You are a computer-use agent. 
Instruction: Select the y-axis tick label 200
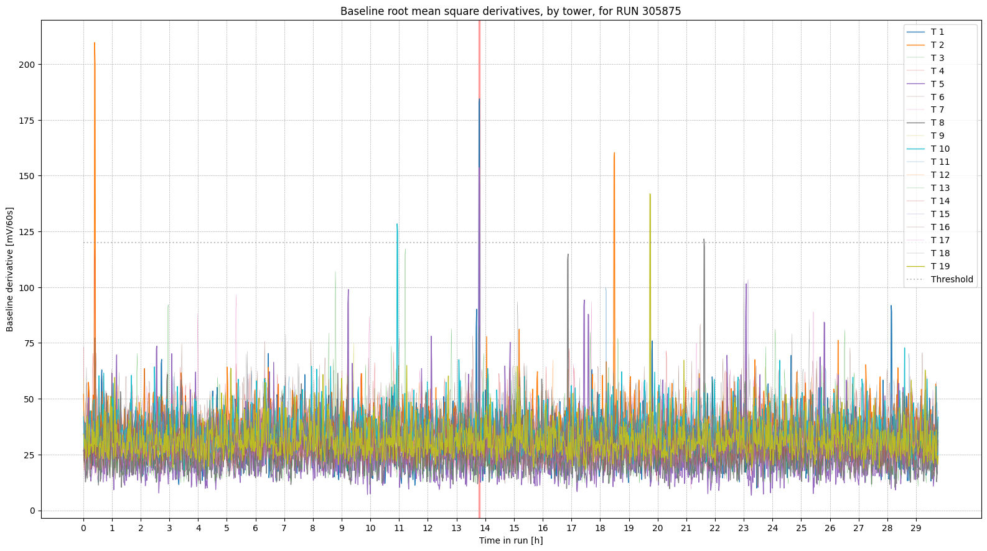click(x=28, y=65)
